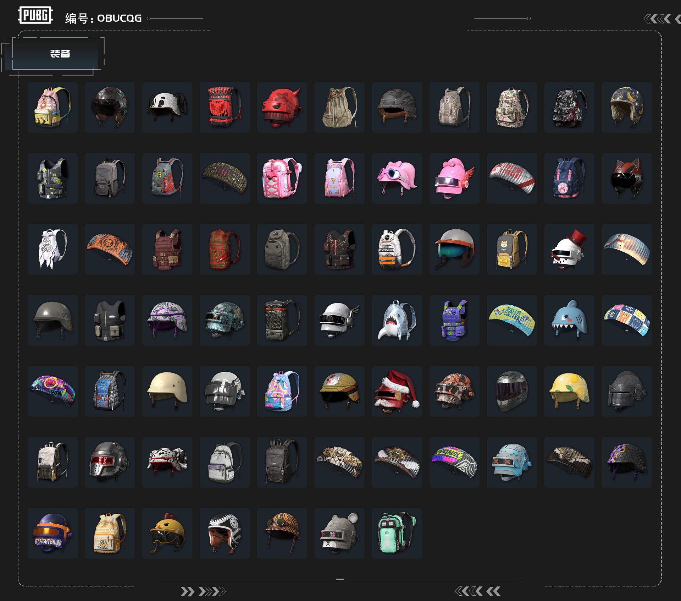Choose the moon and stars helmet
The height and width of the screenshot is (601, 681).
pyautogui.click(x=627, y=107)
